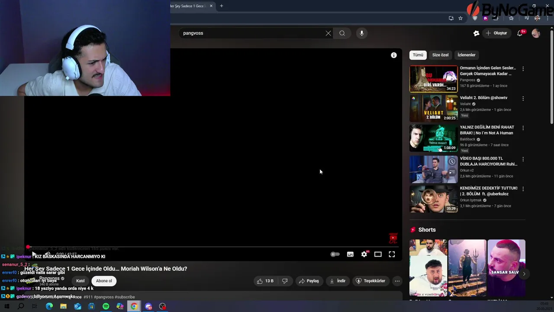Toggle the autoplay switch in player
Image resolution: width=554 pixels, height=312 pixels.
[x=335, y=254]
